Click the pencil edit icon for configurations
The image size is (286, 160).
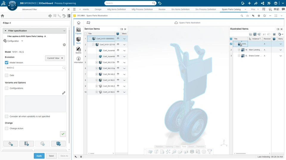pos(64,93)
